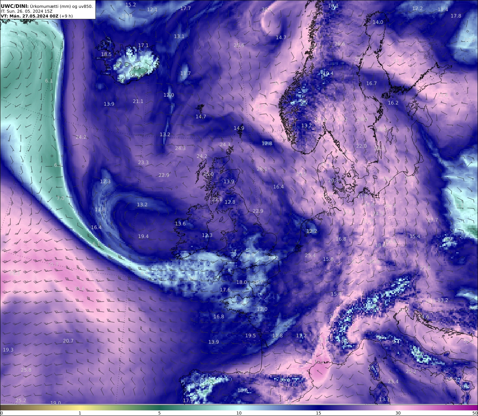This screenshot has width=478, height=416.
Task: Click the UWC/DINI title label
Action: click(15, 6)
